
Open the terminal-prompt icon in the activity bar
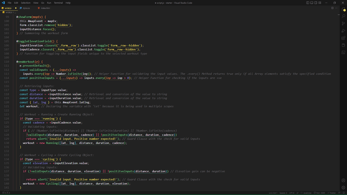click(343, 52)
